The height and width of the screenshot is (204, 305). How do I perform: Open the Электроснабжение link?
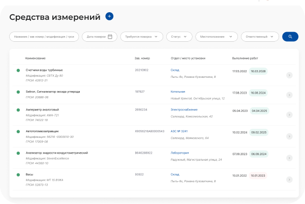click(184, 109)
